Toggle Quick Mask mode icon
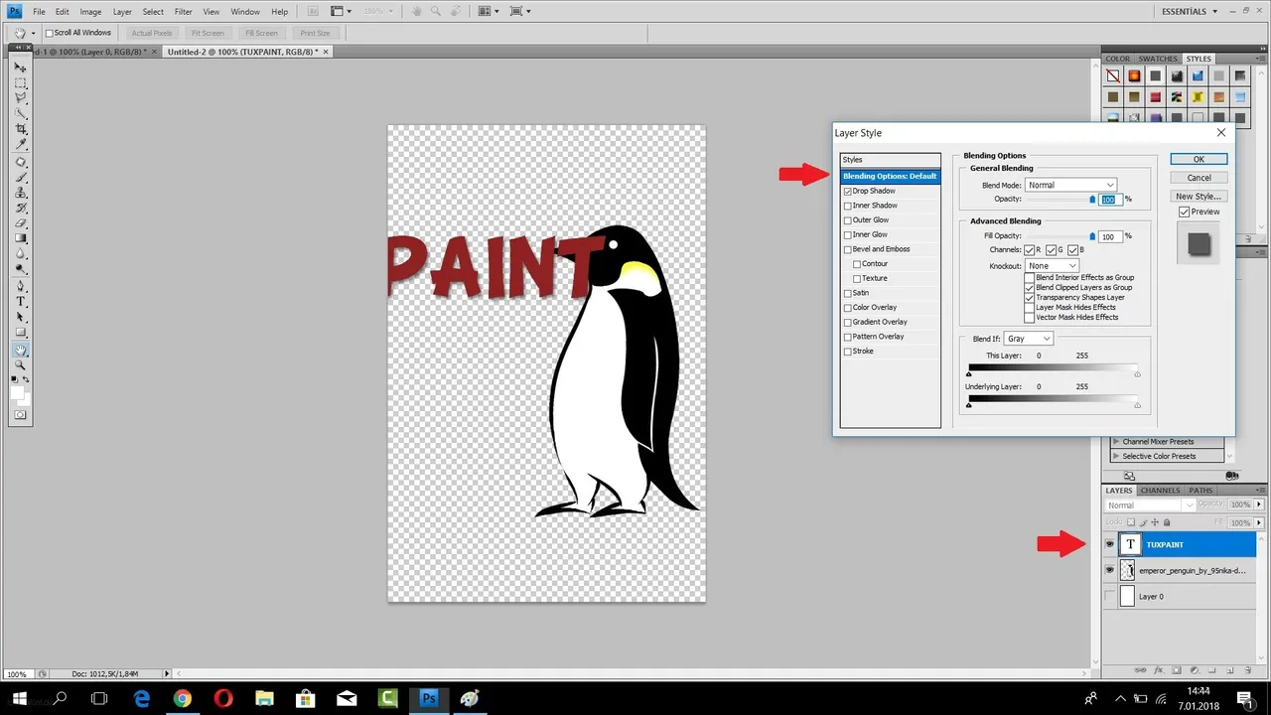This screenshot has width=1271, height=715. [x=21, y=414]
